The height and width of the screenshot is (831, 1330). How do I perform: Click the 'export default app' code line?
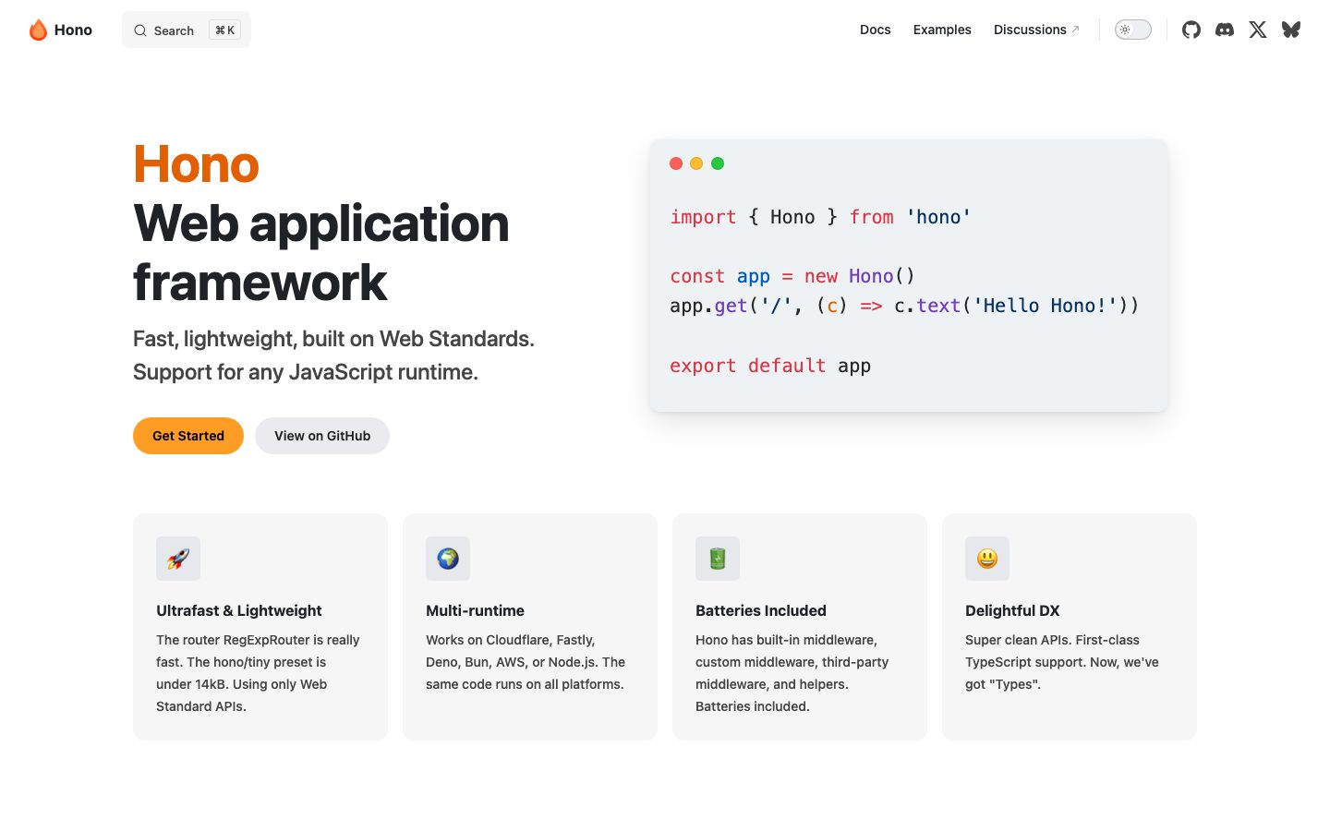click(770, 366)
